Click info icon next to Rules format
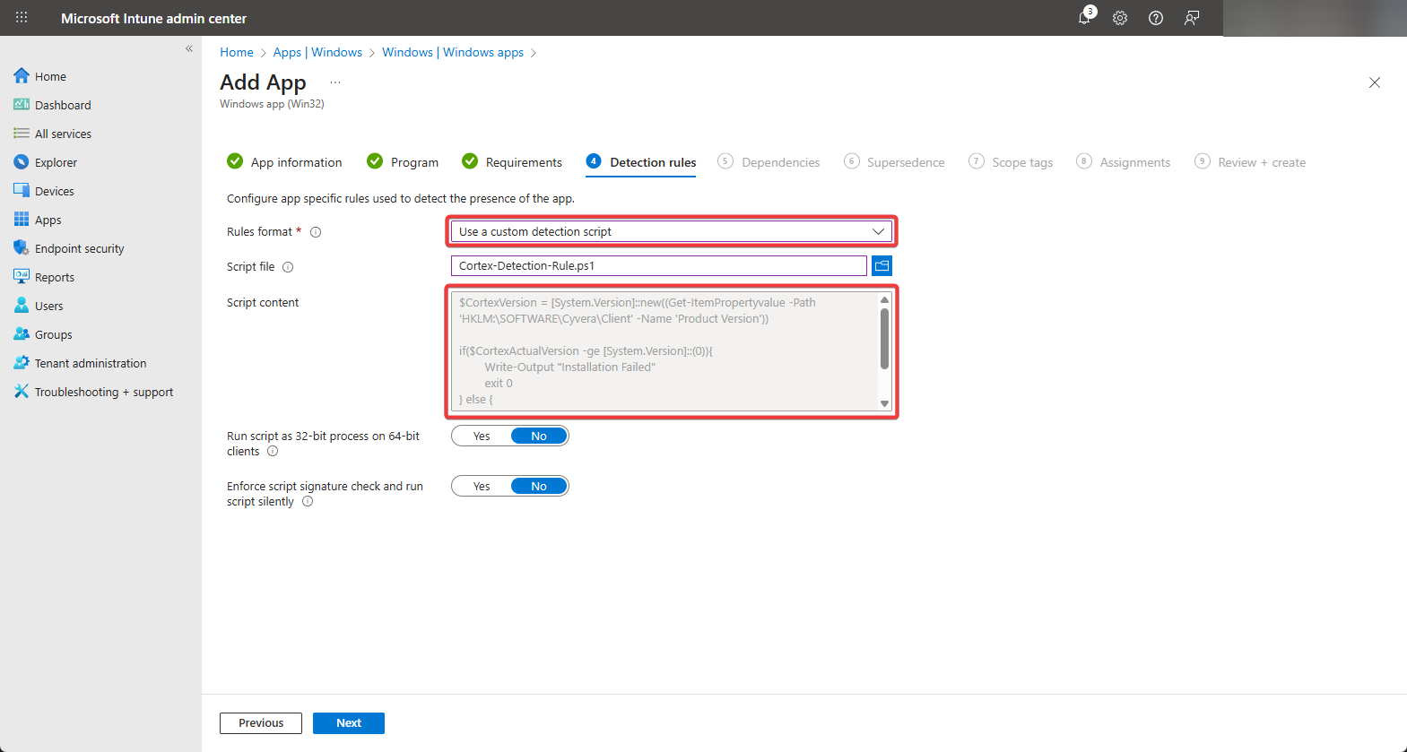 point(316,232)
